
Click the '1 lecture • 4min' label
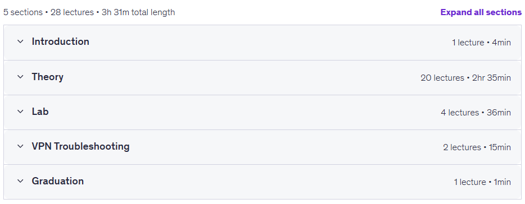[x=481, y=43]
